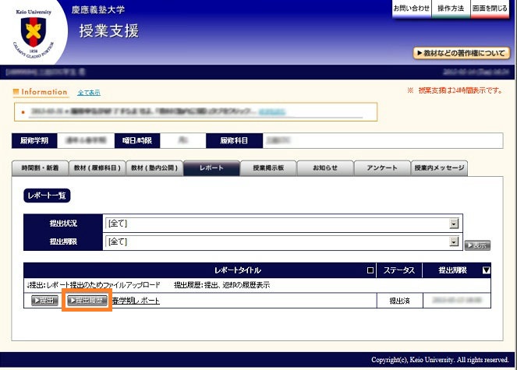
Task: Toggle the square icon in レポートタイトル header
Action: click(x=370, y=270)
